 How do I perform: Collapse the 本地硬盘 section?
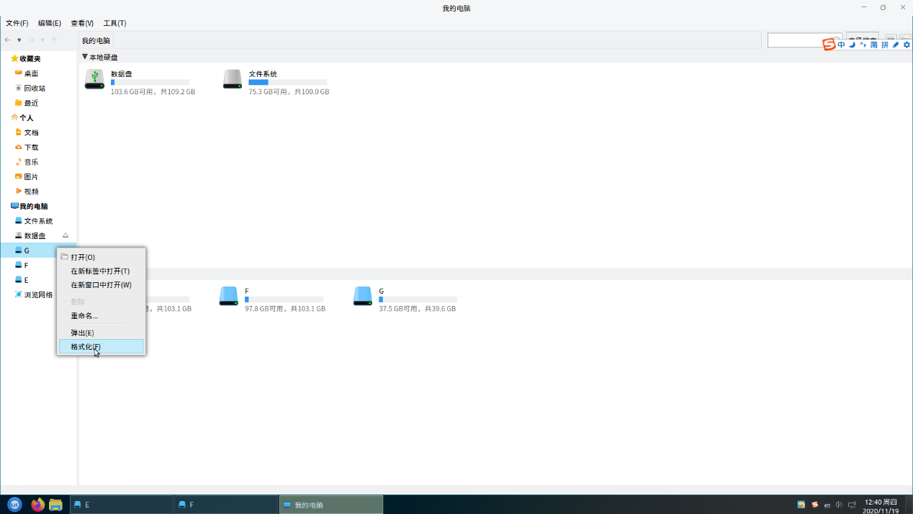(85, 57)
